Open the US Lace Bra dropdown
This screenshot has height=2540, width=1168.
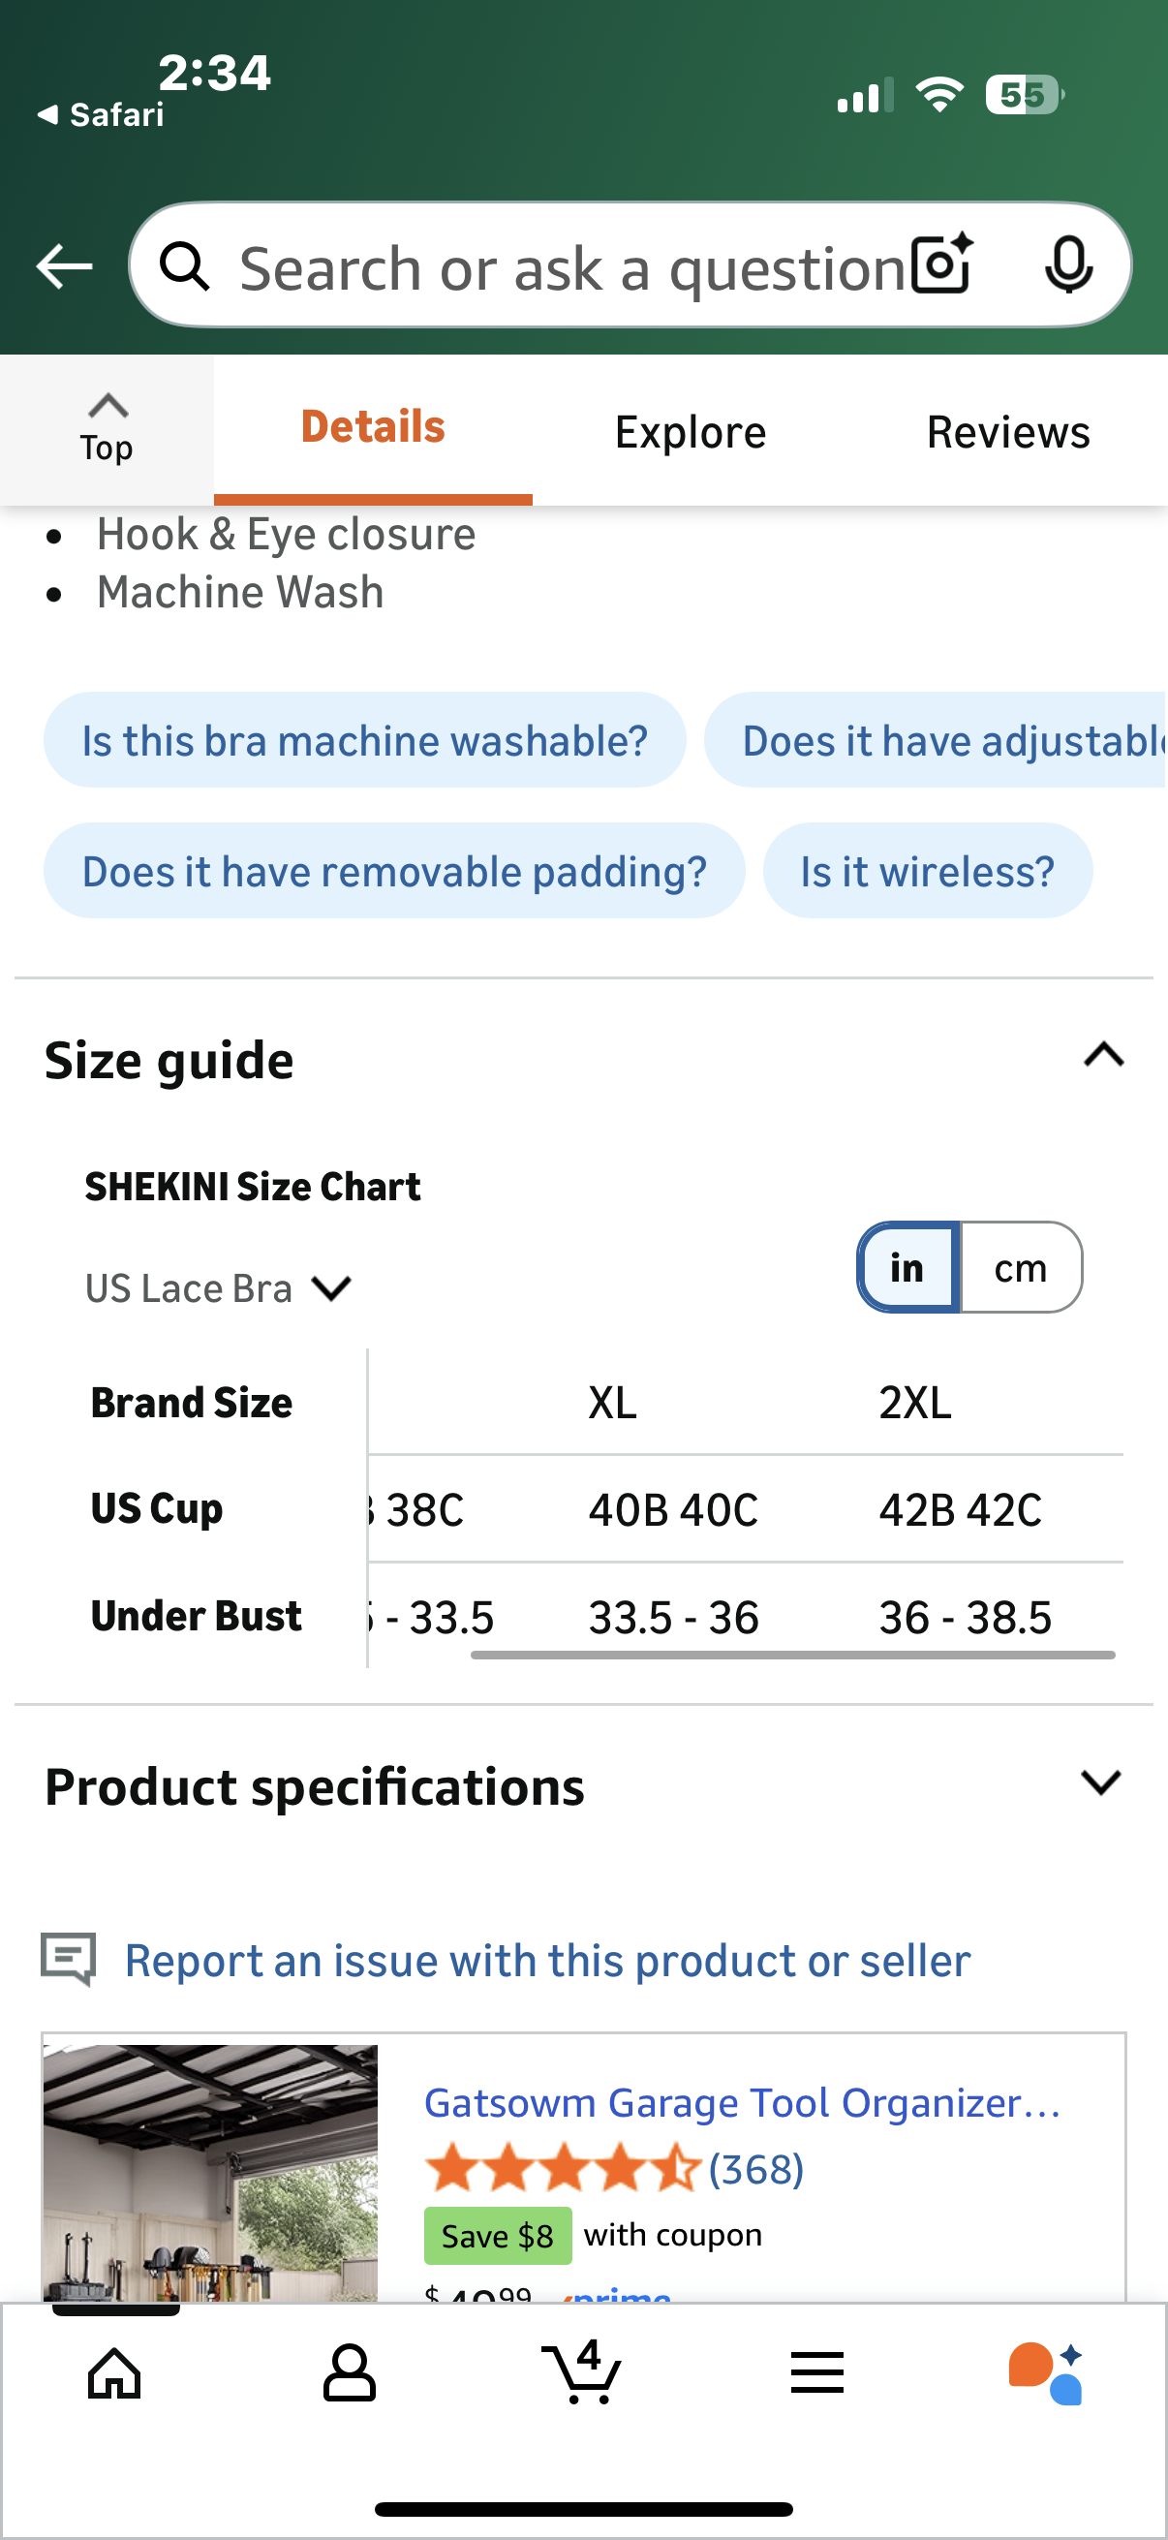click(x=219, y=1286)
